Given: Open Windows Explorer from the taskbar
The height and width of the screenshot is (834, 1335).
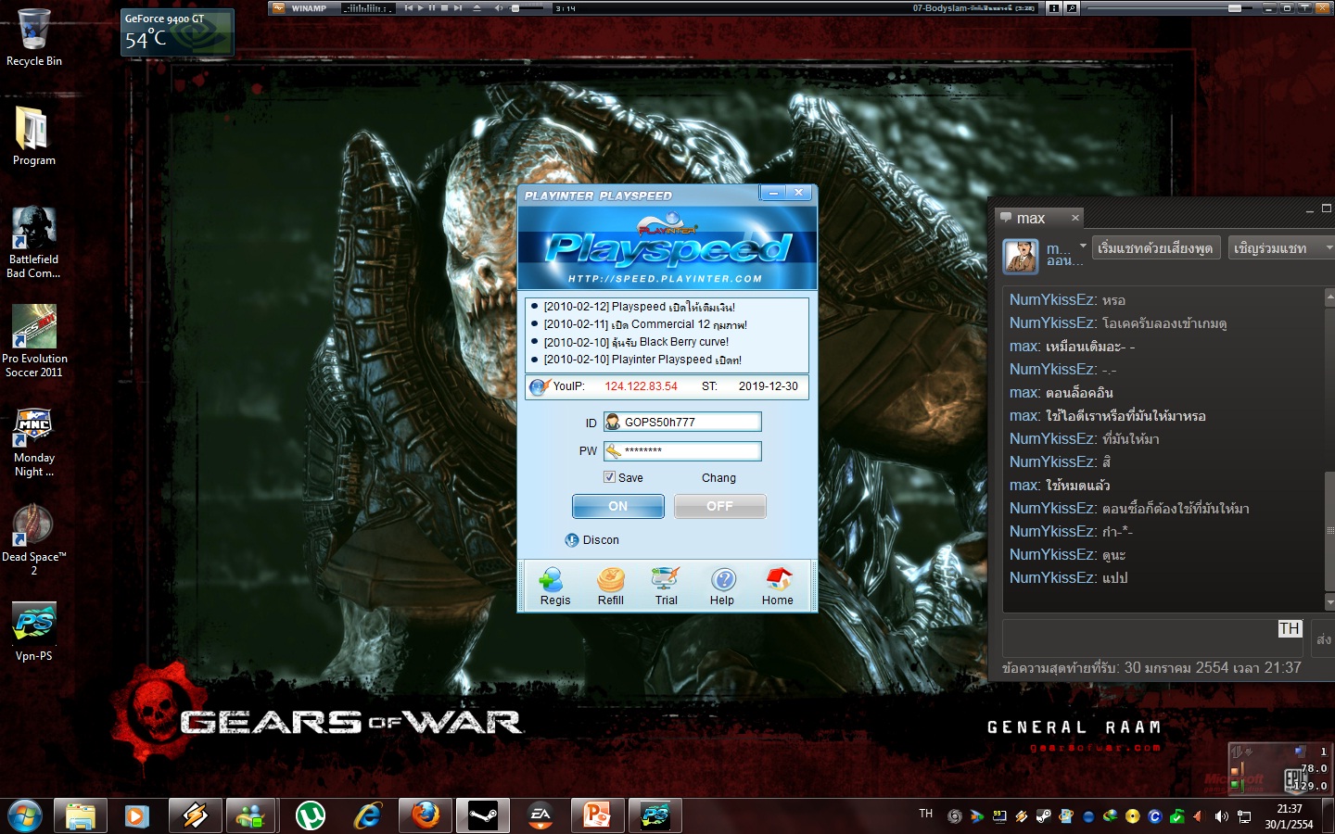Looking at the screenshot, I should tap(81, 815).
